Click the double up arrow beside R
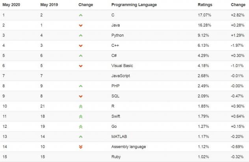 81,106
